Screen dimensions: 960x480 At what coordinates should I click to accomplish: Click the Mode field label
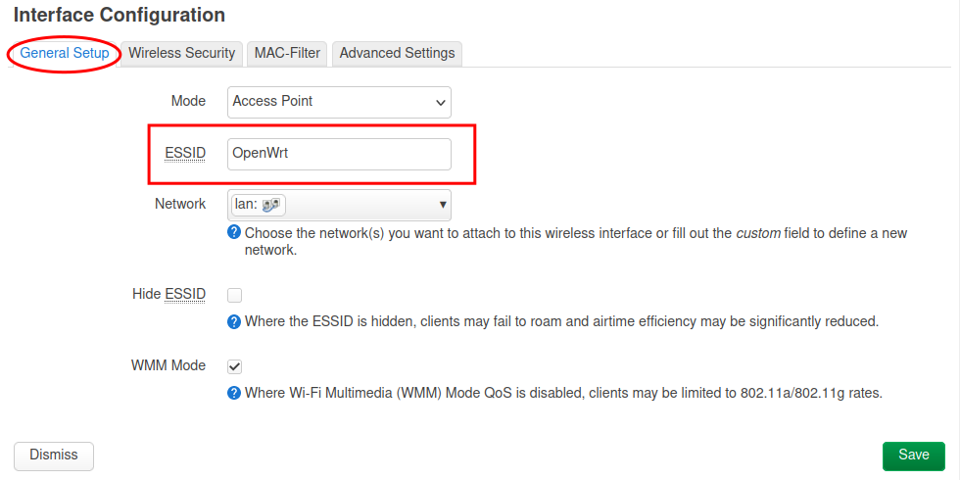point(188,101)
